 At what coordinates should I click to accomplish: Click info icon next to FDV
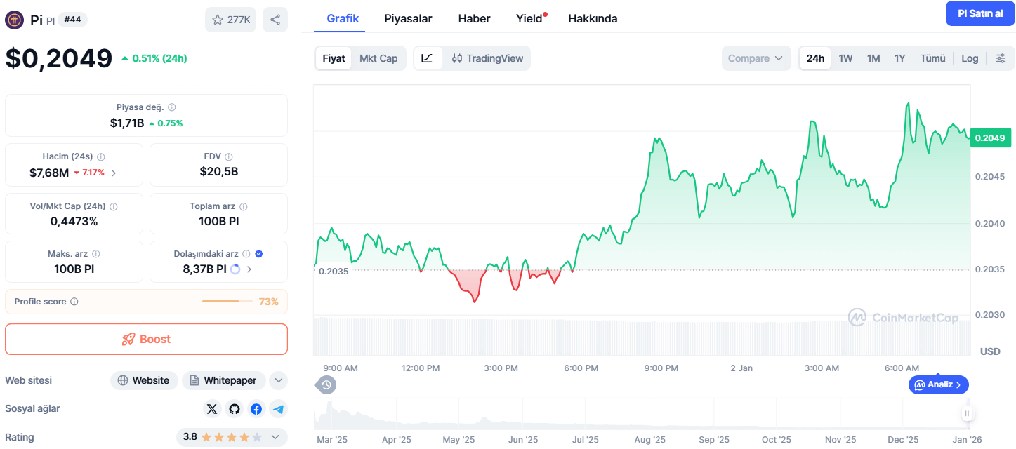click(x=228, y=157)
